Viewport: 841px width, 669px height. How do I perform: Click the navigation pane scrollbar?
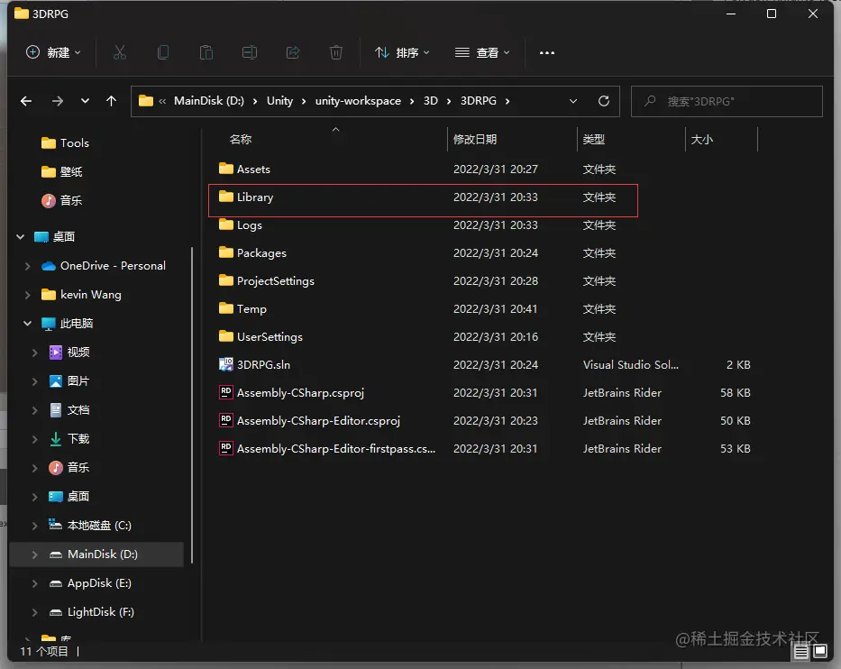192,405
